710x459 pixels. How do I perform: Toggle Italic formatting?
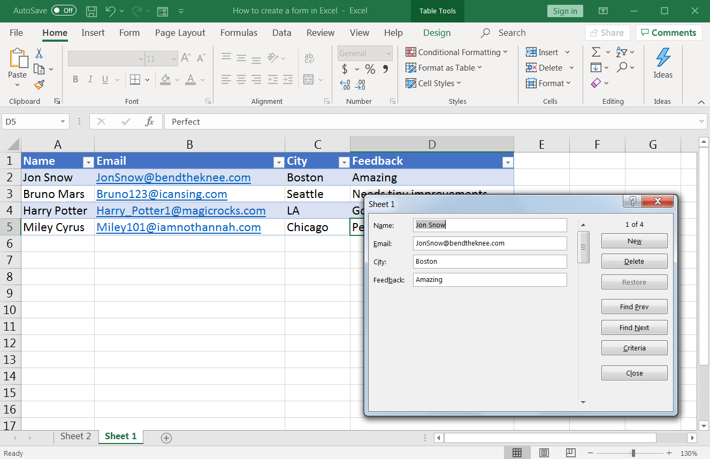click(90, 80)
